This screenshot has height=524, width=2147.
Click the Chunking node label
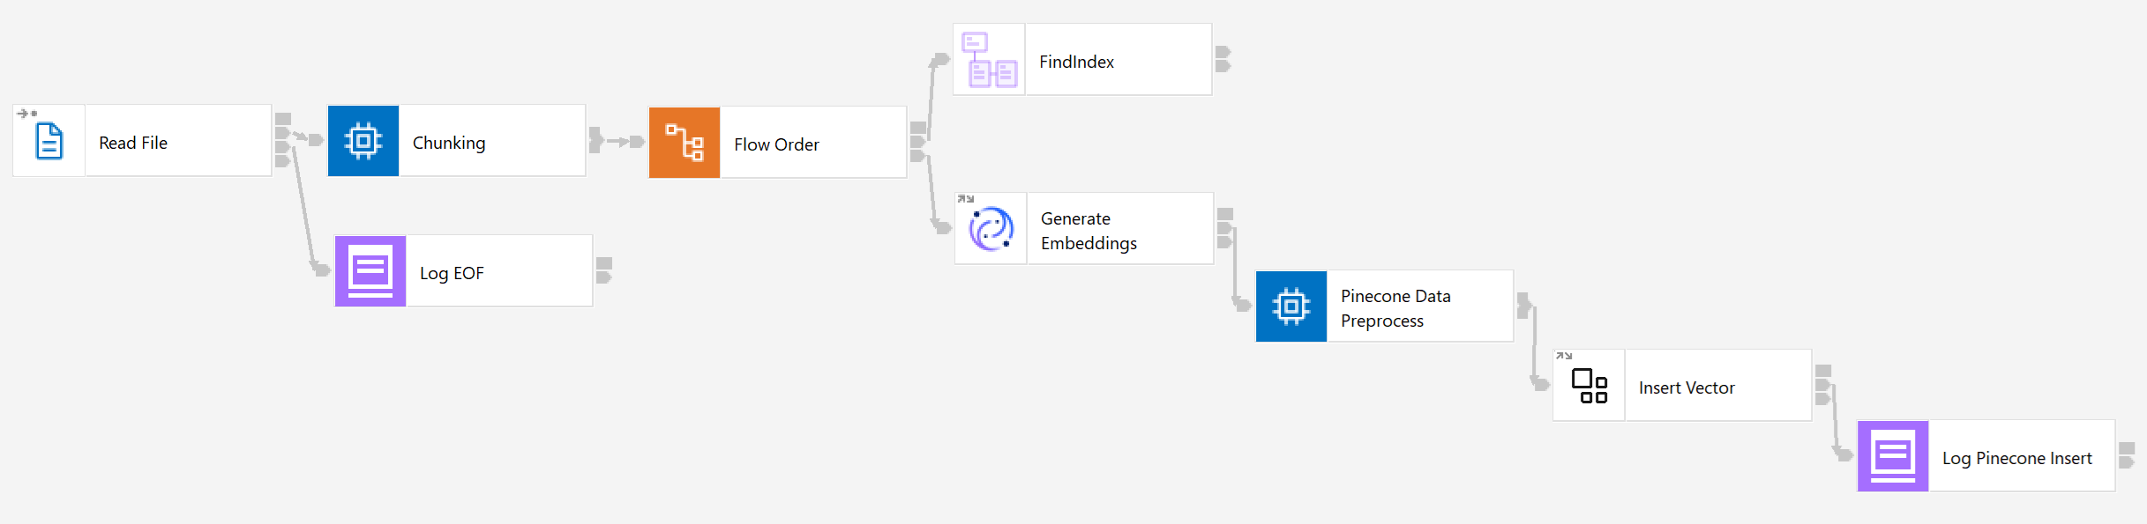tap(449, 143)
